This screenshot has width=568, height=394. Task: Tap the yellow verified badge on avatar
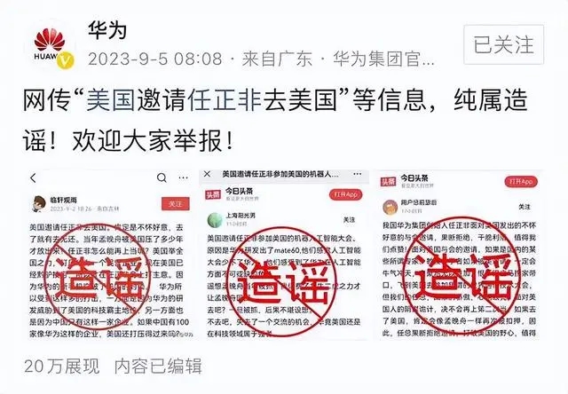click(66, 60)
